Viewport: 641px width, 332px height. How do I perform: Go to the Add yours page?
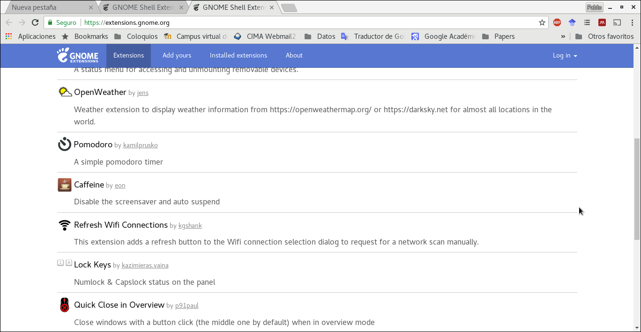pos(177,55)
